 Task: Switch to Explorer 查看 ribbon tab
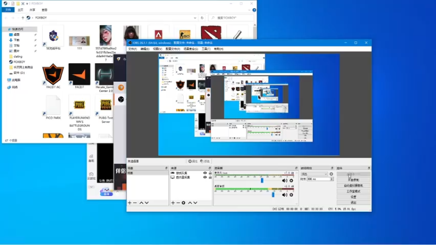coord(45,10)
